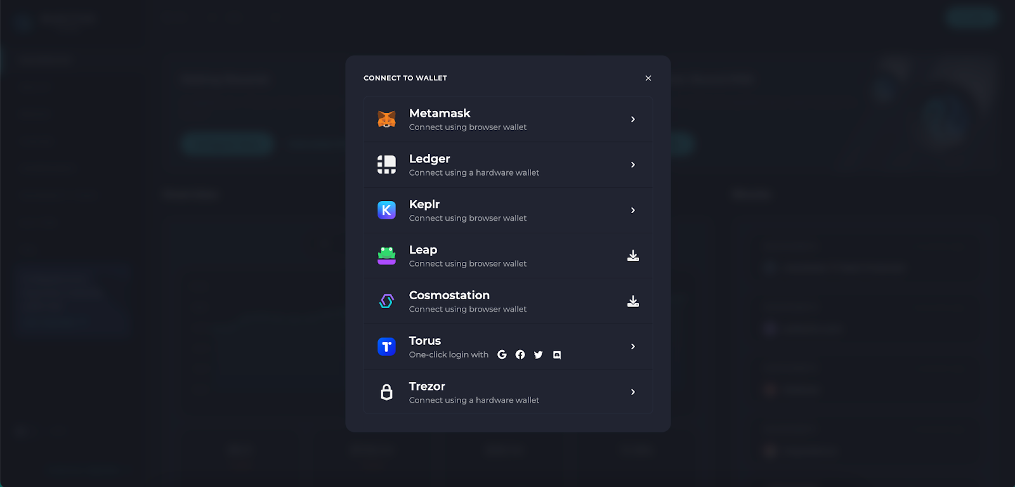Select the Torus wallet name

click(x=425, y=341)
